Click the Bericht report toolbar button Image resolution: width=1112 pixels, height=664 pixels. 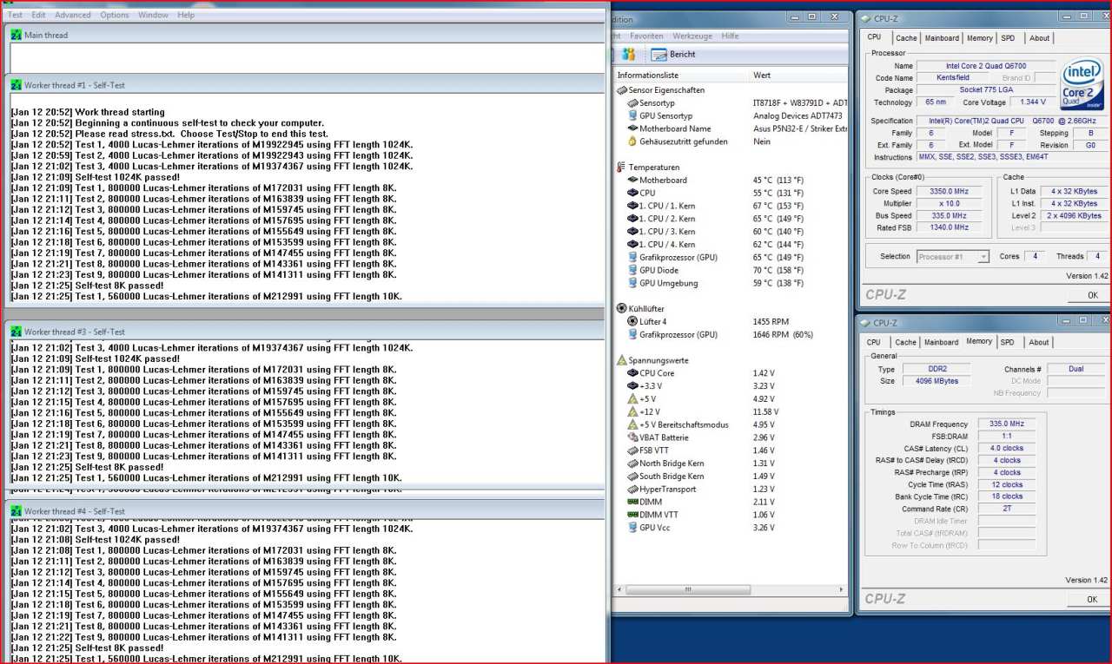(x=673, y=54)
